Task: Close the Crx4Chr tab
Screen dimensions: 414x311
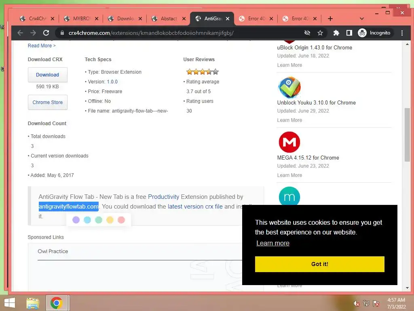Action: click(x=53, y=19)
